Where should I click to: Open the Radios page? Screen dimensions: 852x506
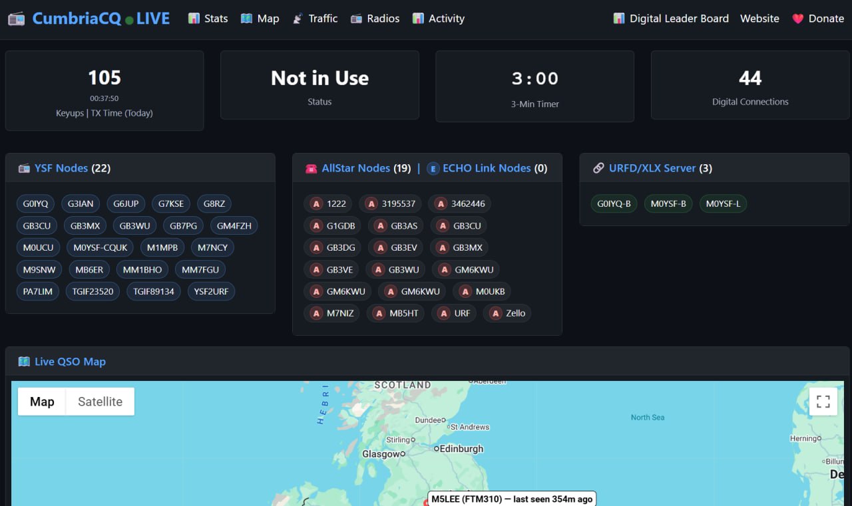[375, 19]
